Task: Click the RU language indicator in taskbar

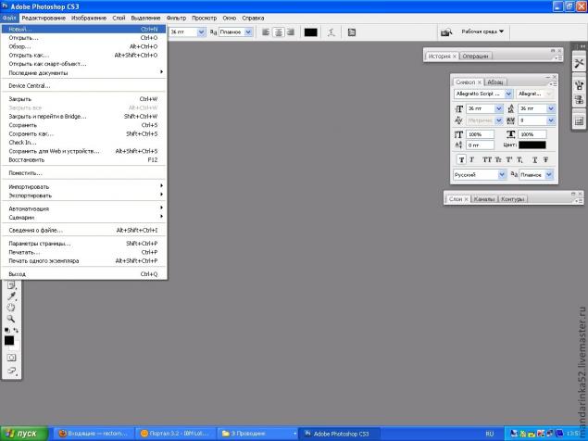Action: point(489,434)
